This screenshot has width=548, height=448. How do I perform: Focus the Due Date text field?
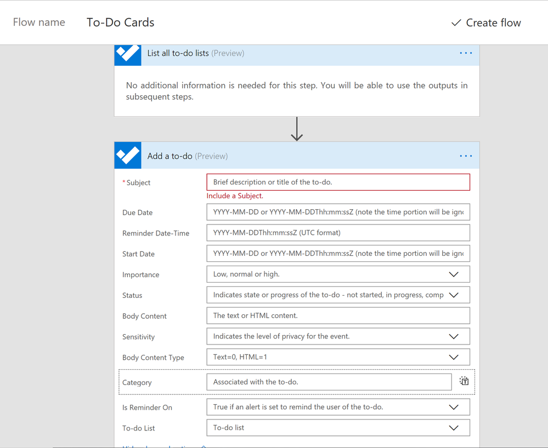pos(338,212)
